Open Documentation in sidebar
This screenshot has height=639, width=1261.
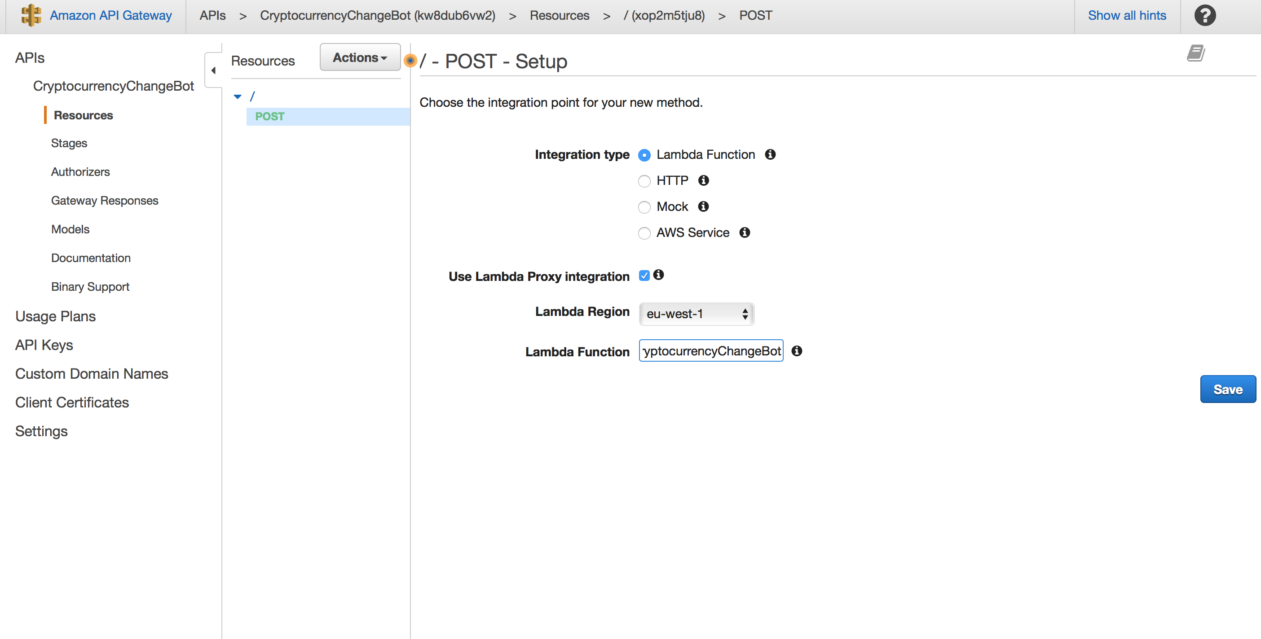(91, 258)
